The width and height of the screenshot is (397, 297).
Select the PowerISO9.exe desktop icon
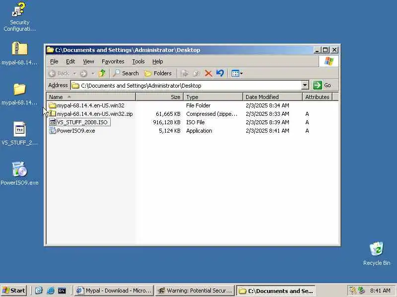(x=19, y=174)
